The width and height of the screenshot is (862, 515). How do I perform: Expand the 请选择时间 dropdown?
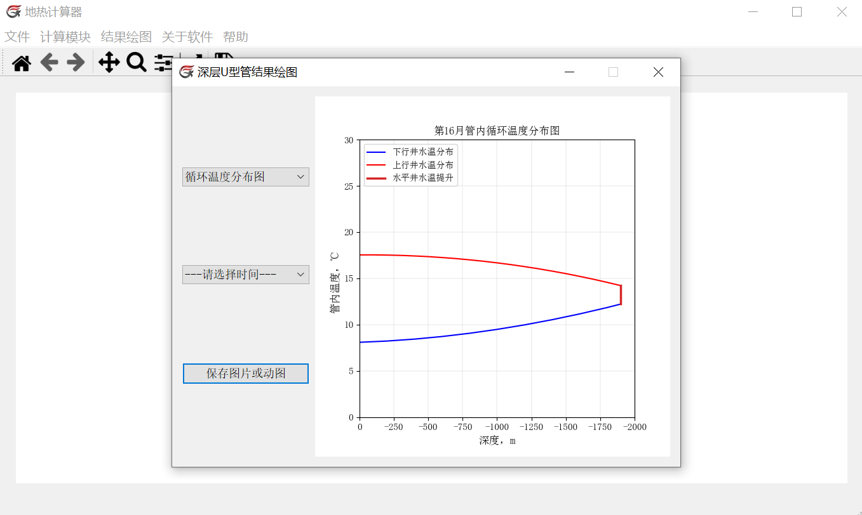pos(246,275)
